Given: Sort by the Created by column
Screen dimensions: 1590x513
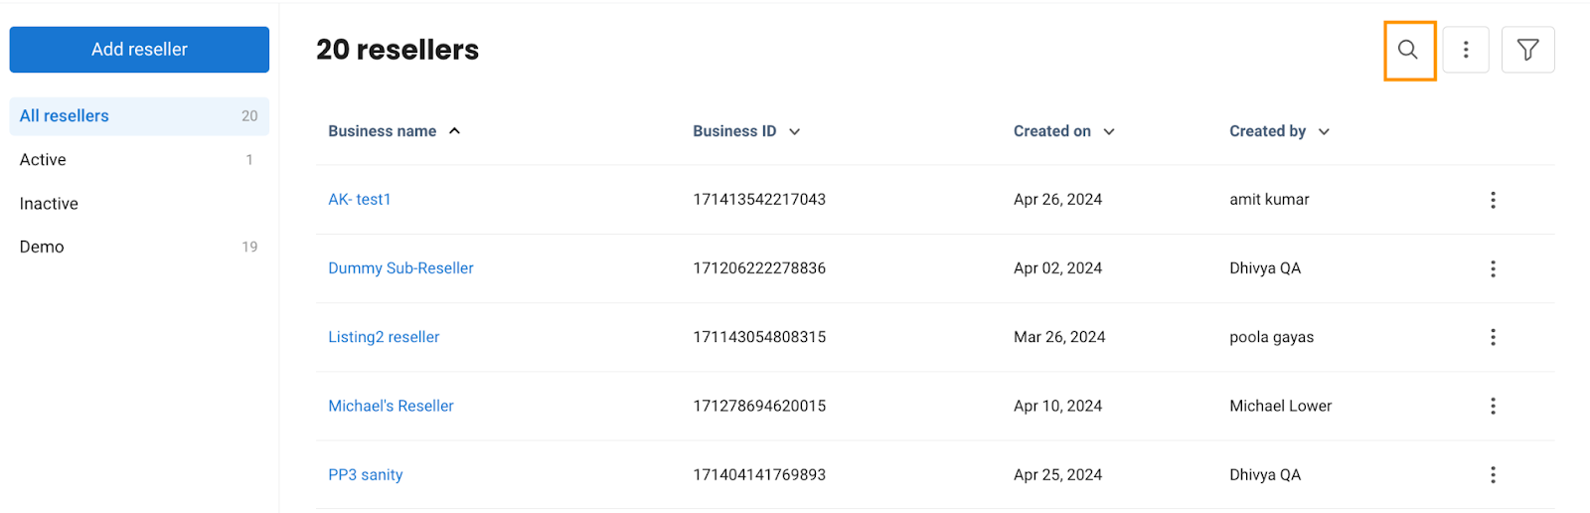Looking at the screenshot, I should pyautogui.click(x=1279, y=131).
